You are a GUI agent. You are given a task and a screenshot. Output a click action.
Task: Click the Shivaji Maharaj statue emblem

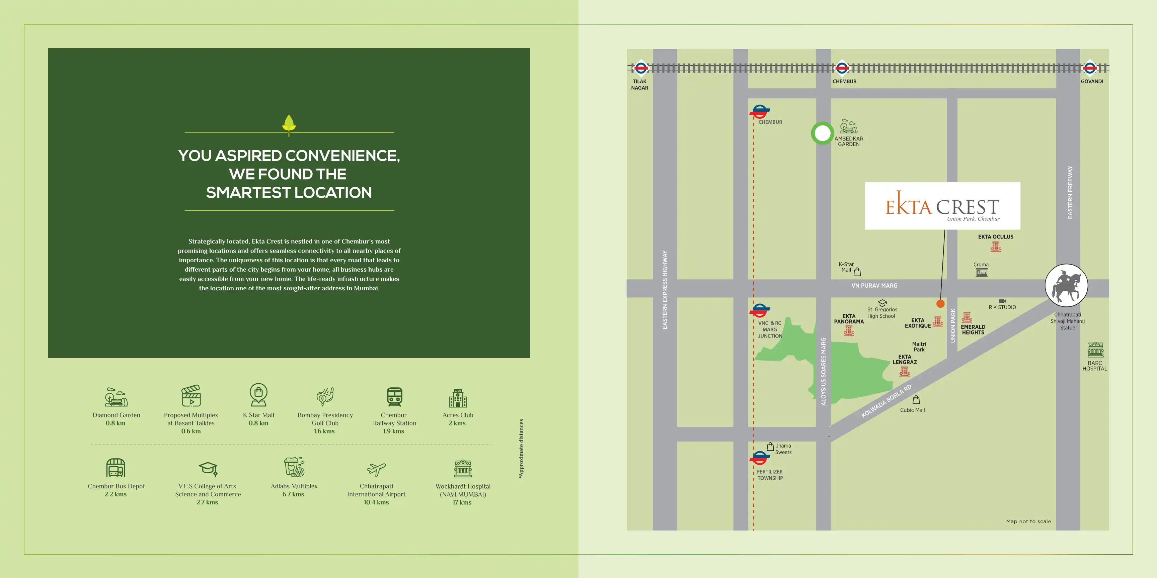(x=1066, y=285)
